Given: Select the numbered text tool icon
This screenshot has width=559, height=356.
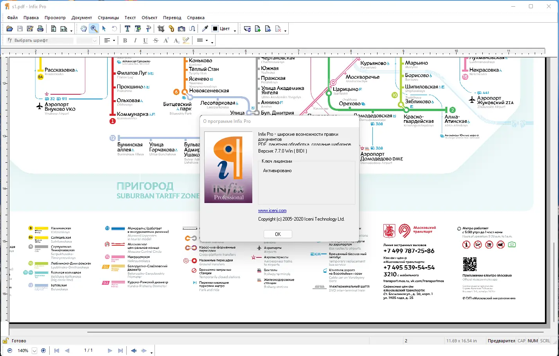Looking at the screenshot, I should pos(148,29).
